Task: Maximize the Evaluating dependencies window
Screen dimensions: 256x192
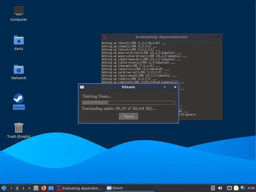Action: click(x=213, y=37)
